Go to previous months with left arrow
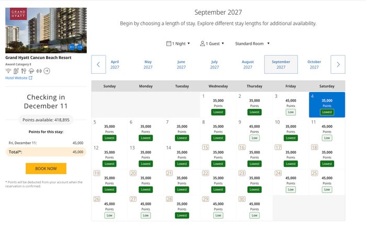 pyautogui.click(x=98, y=64)
